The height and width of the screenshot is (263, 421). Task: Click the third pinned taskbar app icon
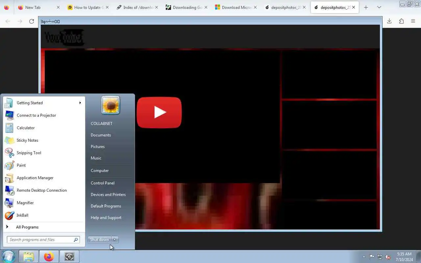pos(69,256)
